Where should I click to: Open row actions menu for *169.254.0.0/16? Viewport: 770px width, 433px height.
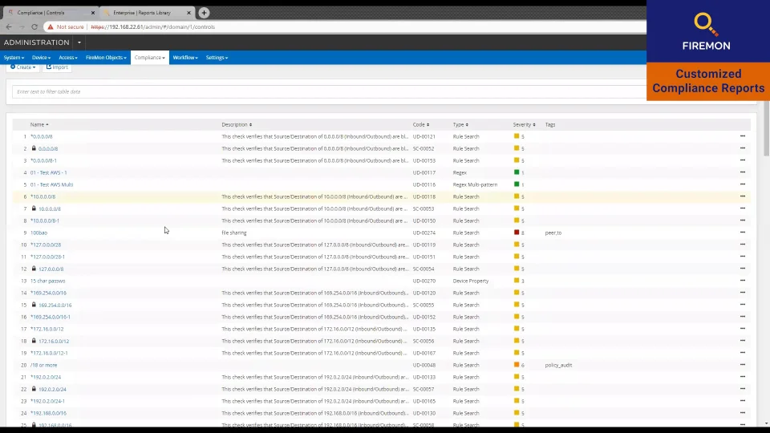tap(743, 293)
